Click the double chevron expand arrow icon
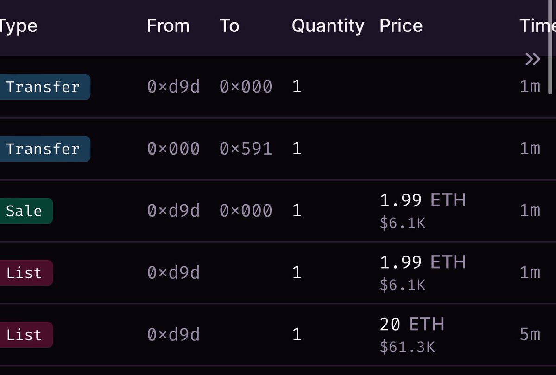 point(533,59)
